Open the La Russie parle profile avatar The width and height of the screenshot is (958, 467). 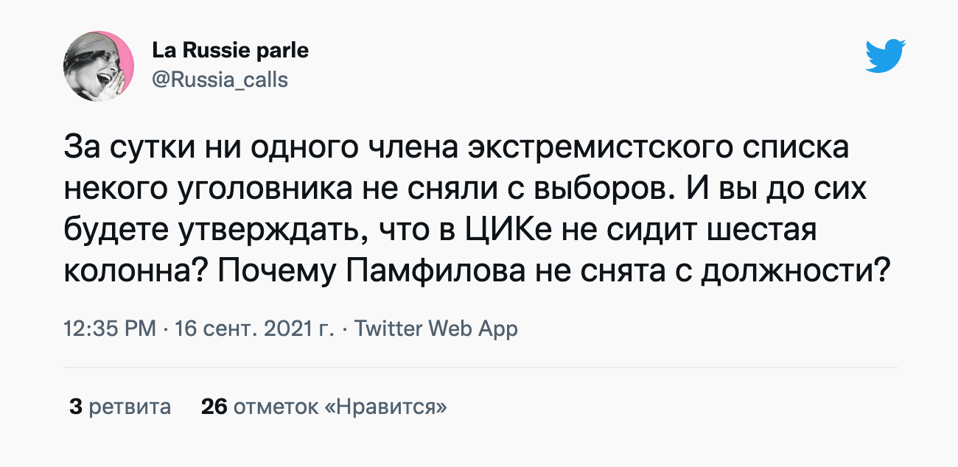click(x=99, y=66)
